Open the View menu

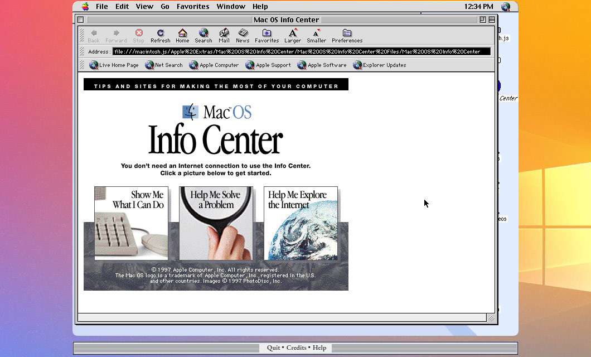point(144,6)
